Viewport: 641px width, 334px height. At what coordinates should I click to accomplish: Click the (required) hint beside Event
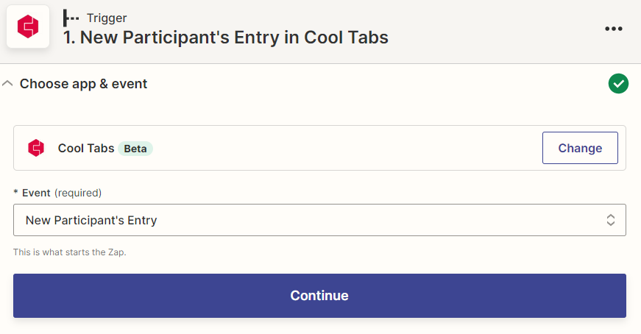point(78,193)
